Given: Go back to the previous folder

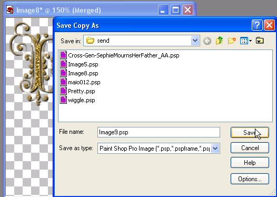Looking at the screenshot, I should [207, 41].
